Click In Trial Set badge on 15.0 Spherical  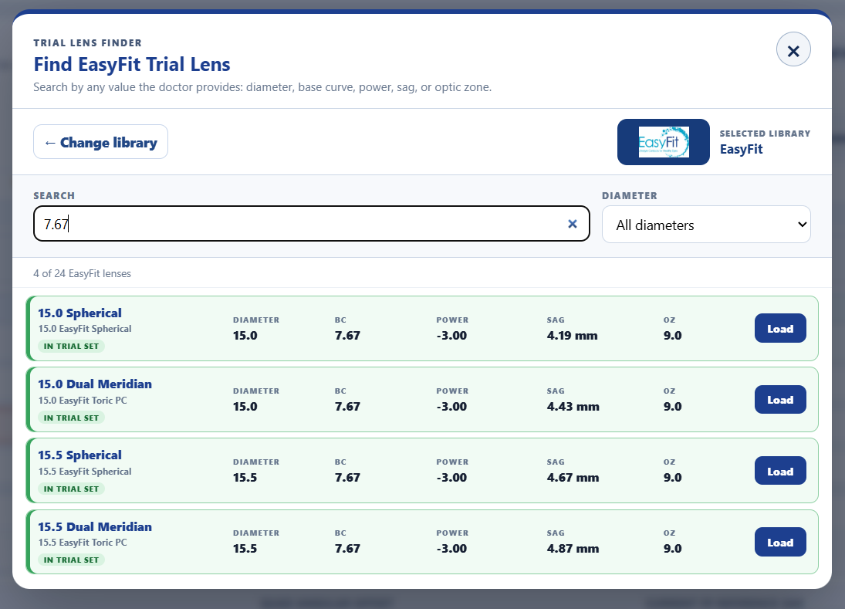[x=71, y=347]
